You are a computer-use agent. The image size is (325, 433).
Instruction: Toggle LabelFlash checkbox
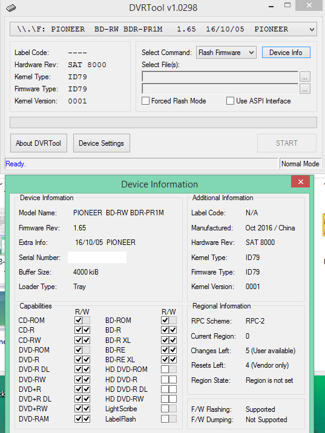pyautogui.click(x=165, y=419)
